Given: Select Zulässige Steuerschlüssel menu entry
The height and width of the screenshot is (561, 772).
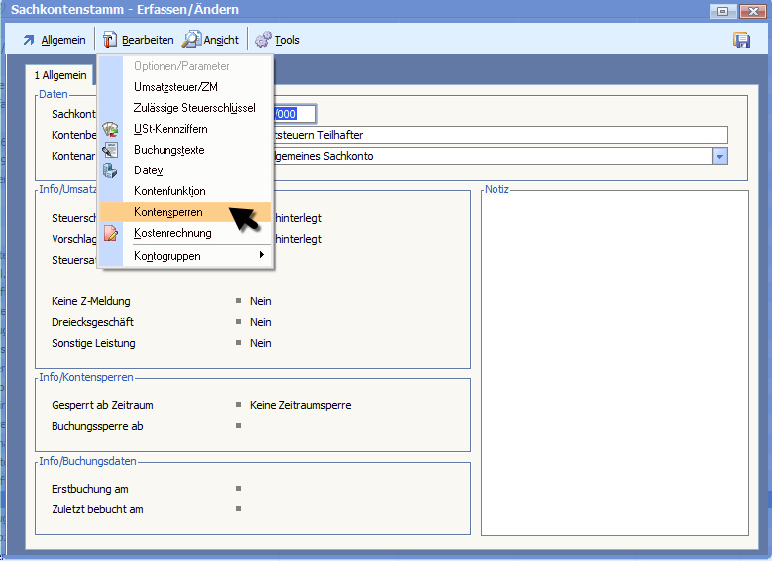Looking at the screenshot, I should pos(194,108).
